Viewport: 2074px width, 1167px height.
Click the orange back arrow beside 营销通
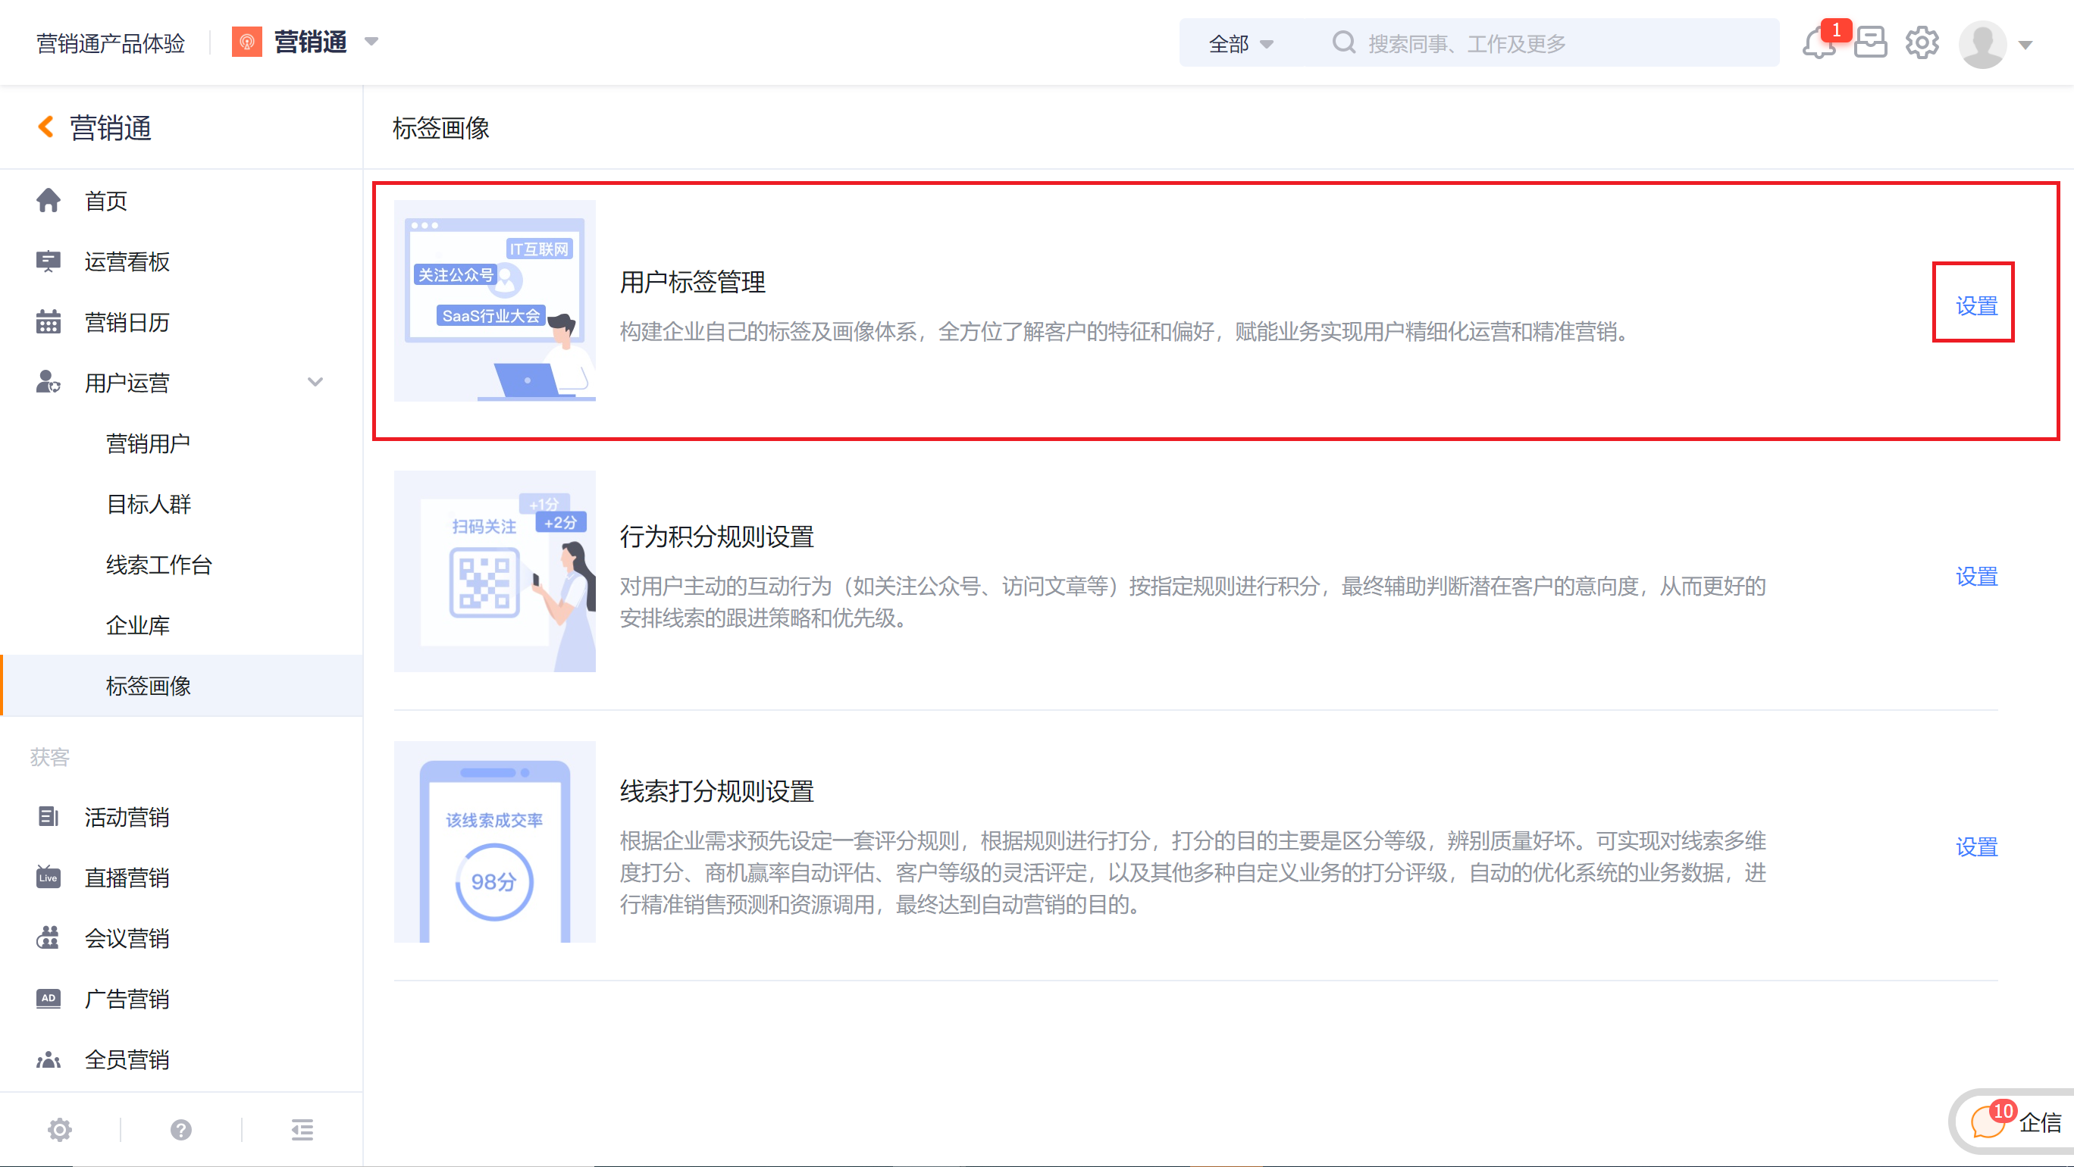point(46,127)
